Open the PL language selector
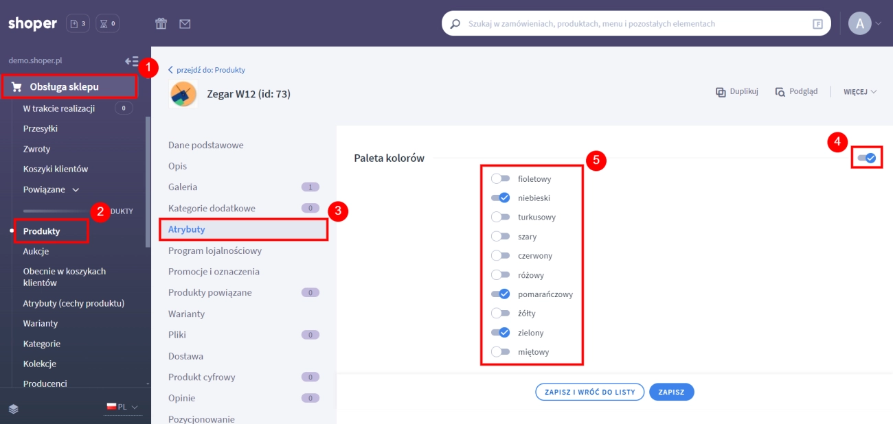893x424 pixels. pos(122,407)
